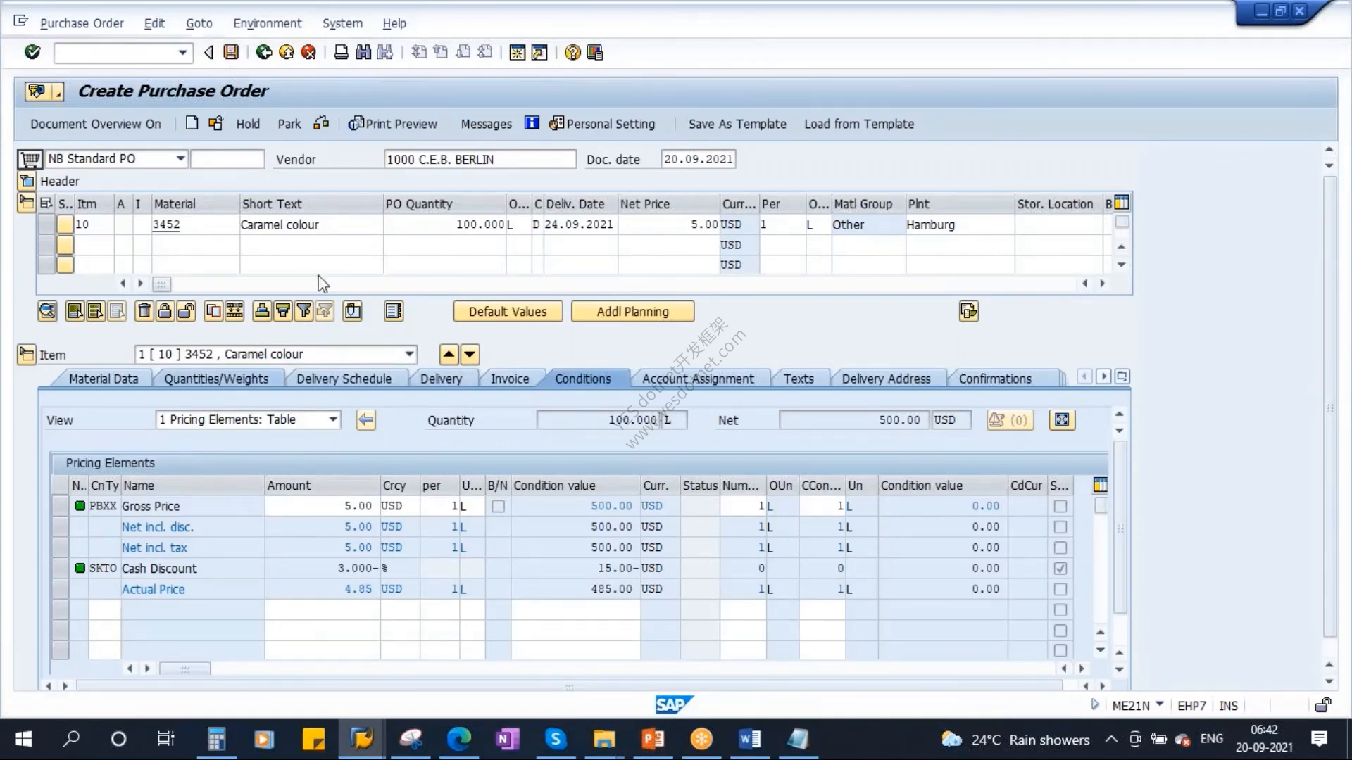Click the Addl Planning button
The height and width of the screenshot is (760, 1352).
coord(632,312)
